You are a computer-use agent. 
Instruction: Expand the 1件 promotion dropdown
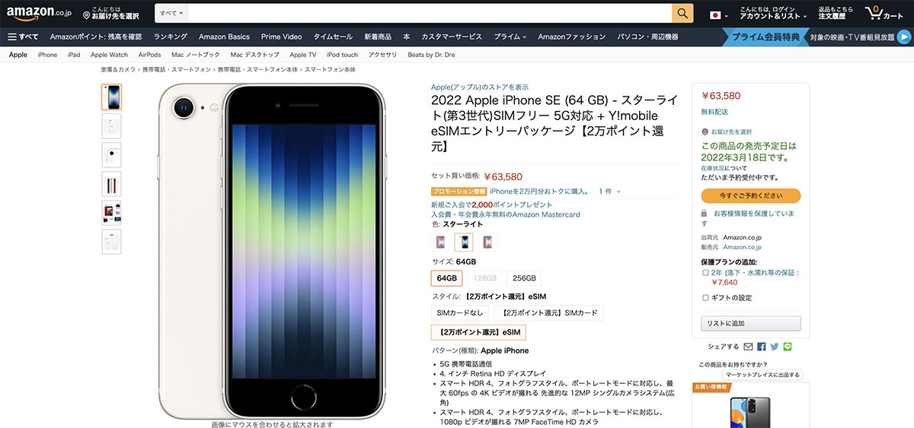coord(609,192)
